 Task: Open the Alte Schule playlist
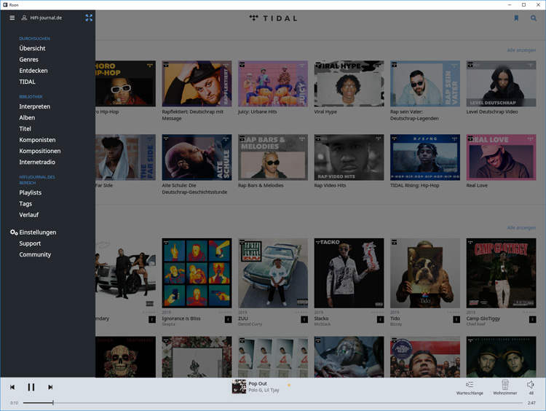click(197, 157)
